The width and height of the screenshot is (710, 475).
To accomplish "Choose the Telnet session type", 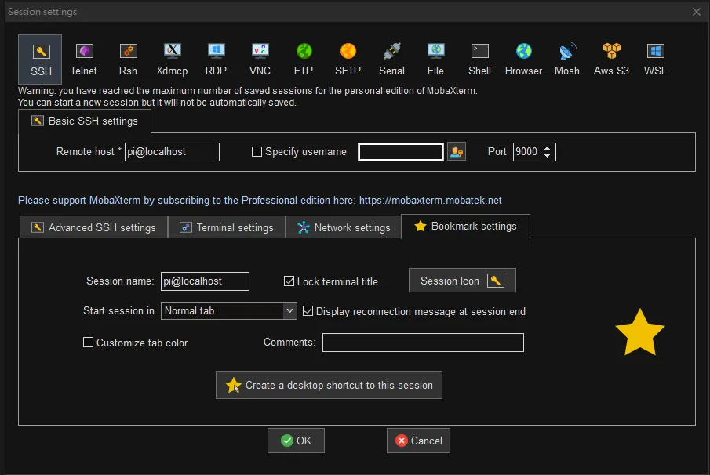I will 84,59.
